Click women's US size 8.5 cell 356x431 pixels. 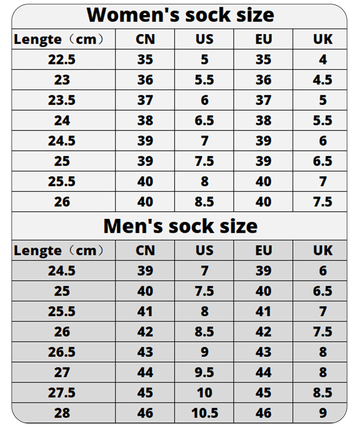(x=204, y=202)
